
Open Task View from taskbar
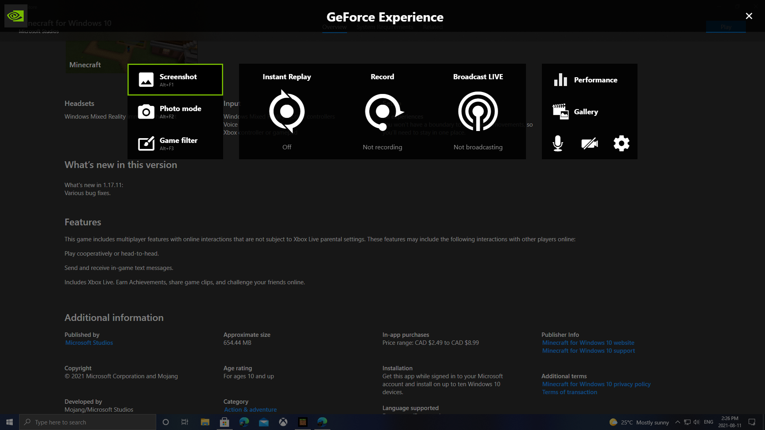tap(185, 422)
